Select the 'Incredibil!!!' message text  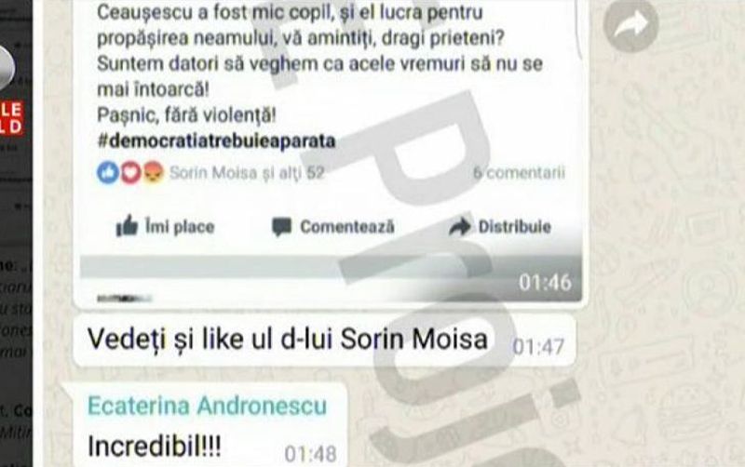point(155,447)
